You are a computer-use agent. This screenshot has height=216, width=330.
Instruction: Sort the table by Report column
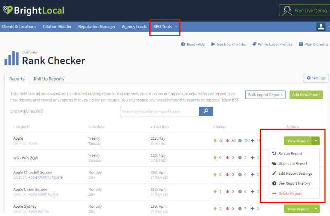pyautogui.click(x=21, y=127)
